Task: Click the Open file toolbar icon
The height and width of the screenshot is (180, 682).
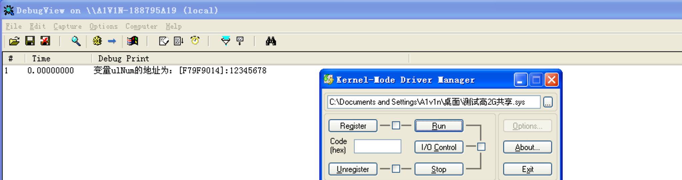Action: point(14,41)
